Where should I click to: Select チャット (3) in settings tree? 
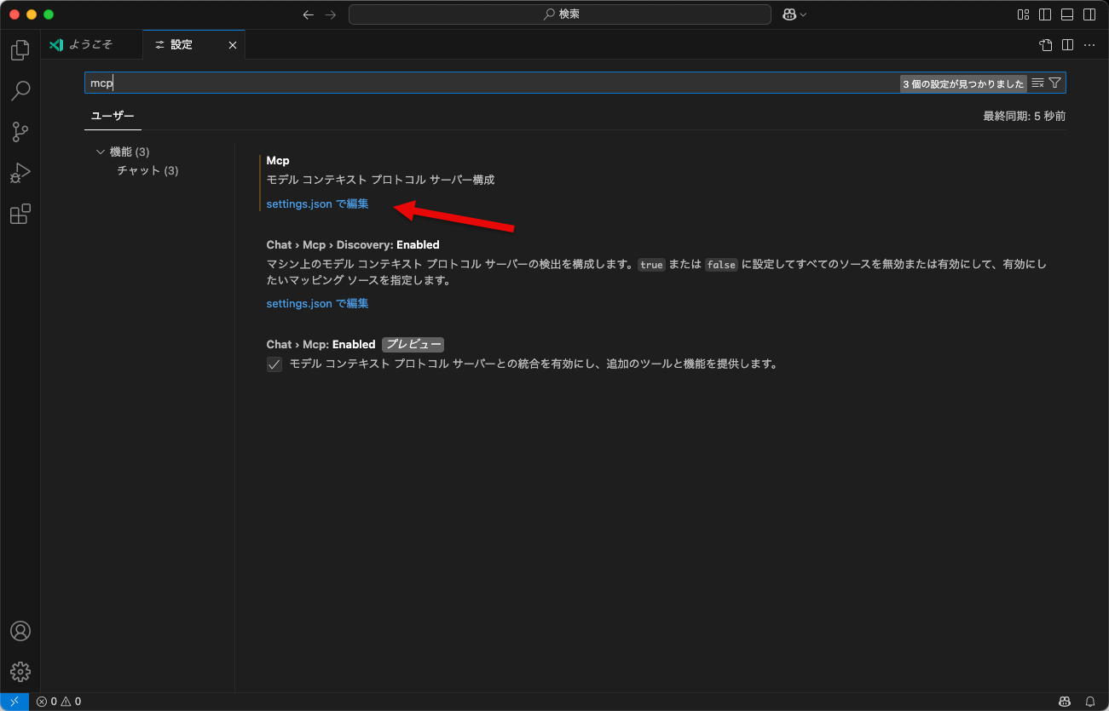click(x=147, y=170)
